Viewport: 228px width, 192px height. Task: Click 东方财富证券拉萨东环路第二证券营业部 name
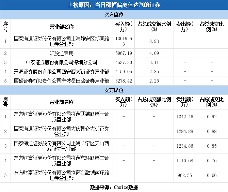pyautogui.click(x=62, y=161)
